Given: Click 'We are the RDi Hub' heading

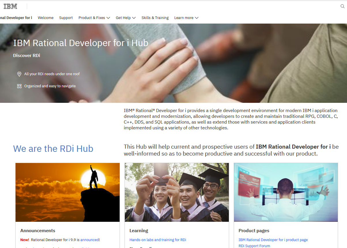Looking at the screenshot, I should coord(53,149).
